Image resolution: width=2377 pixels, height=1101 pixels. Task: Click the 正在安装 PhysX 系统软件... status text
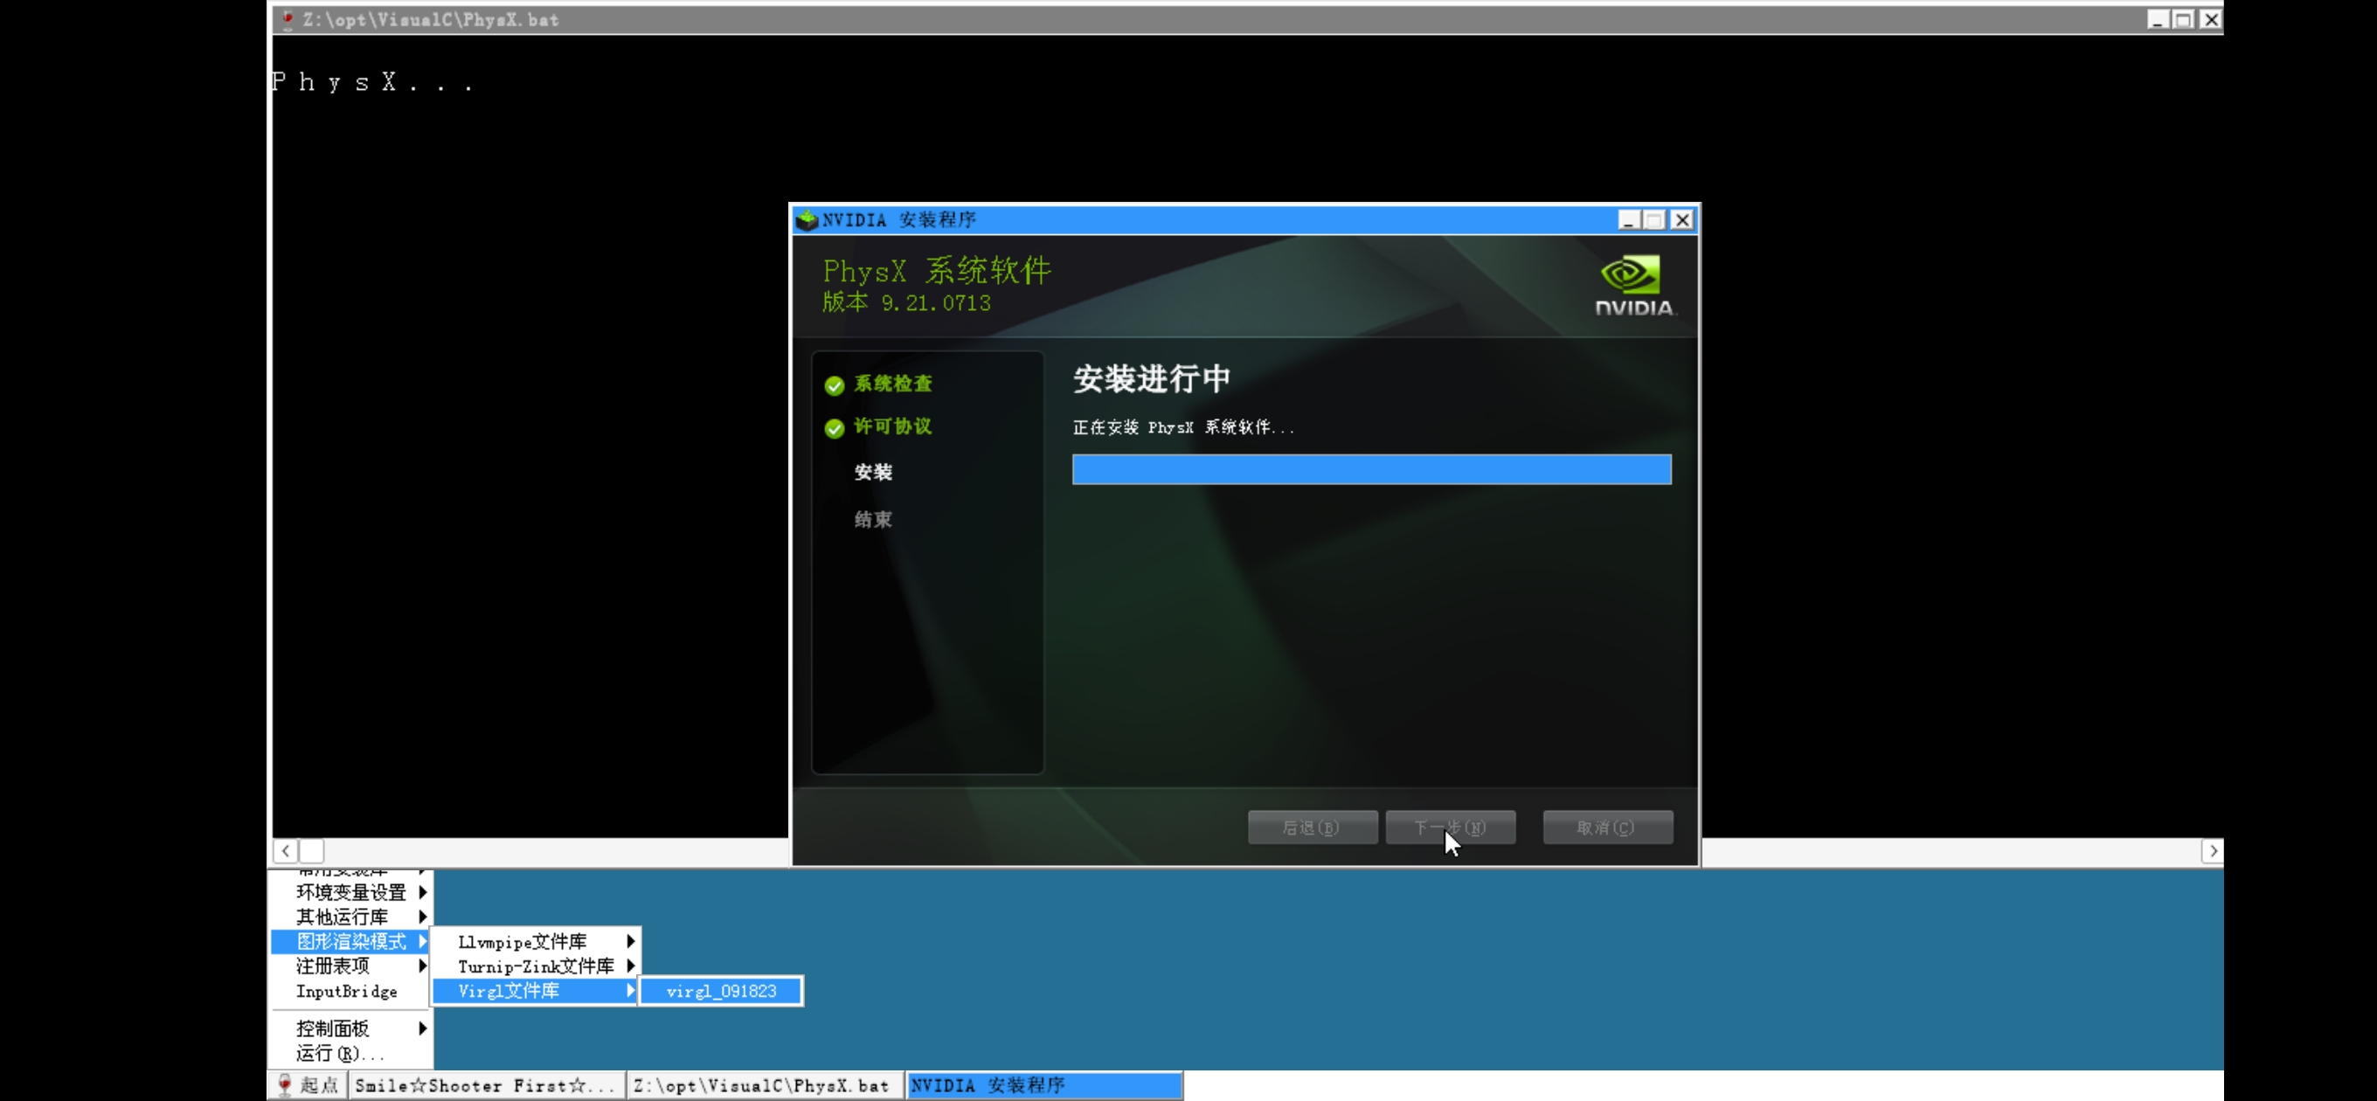1183,427
